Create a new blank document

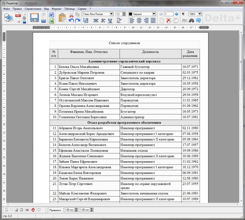click(x=43, y=15)
